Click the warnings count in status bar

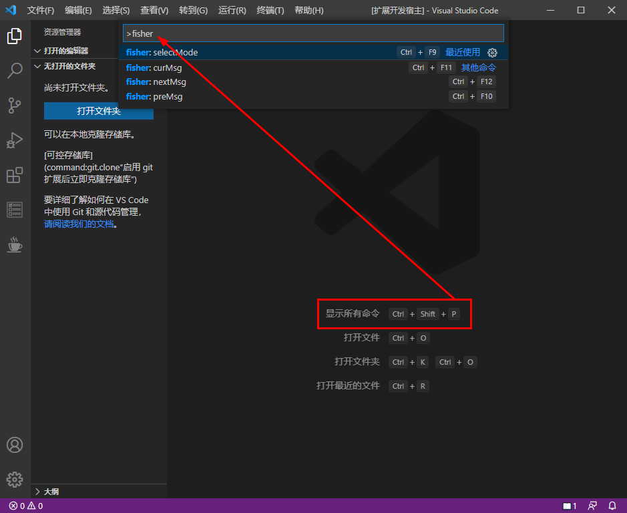(x=35, y=506)
